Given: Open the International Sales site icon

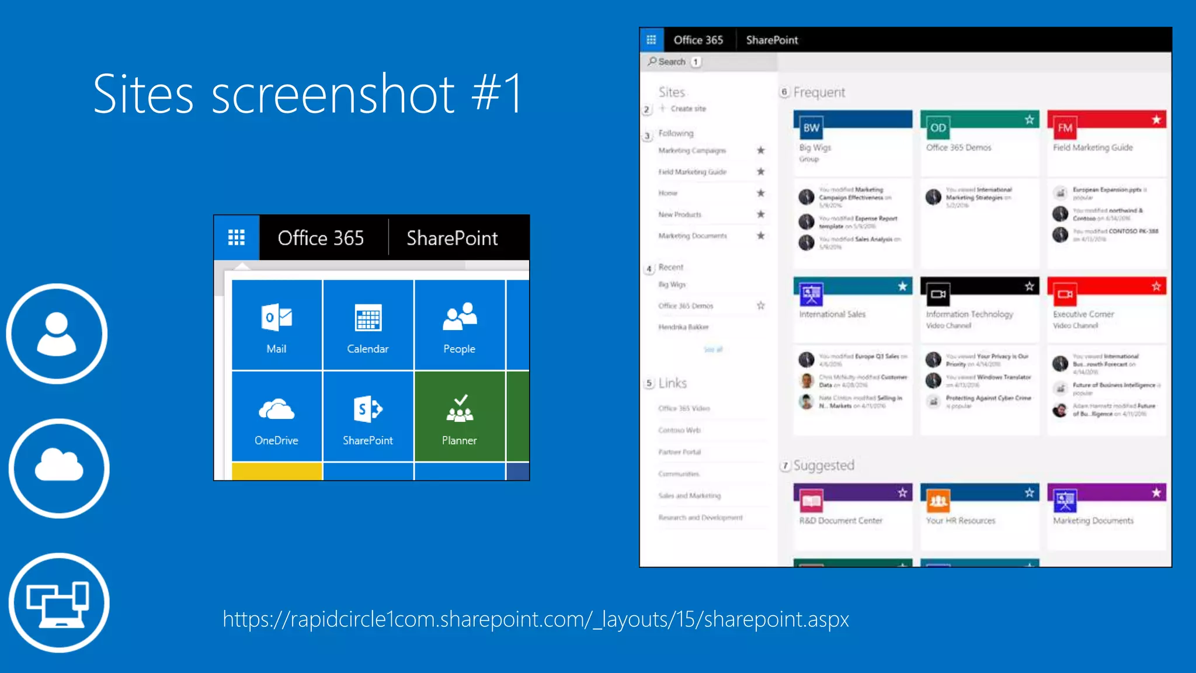Looking at the screenshot, I should click(811, 294).
